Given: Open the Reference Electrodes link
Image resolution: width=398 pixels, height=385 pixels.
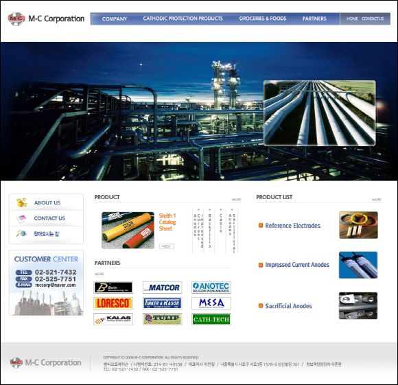Looking at the screenshot, I should (x=292, y=225).
